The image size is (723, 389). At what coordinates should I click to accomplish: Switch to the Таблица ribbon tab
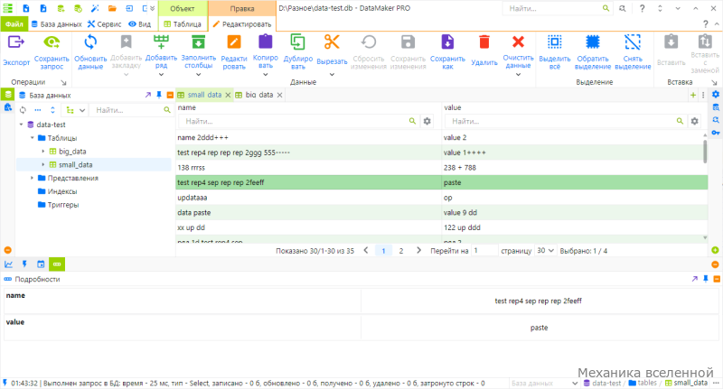tap(183, 24)
